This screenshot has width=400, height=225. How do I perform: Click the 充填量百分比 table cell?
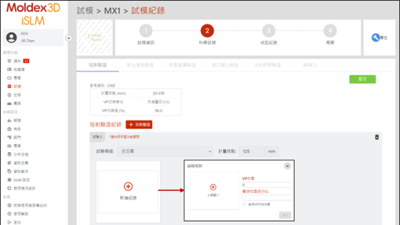158,102
